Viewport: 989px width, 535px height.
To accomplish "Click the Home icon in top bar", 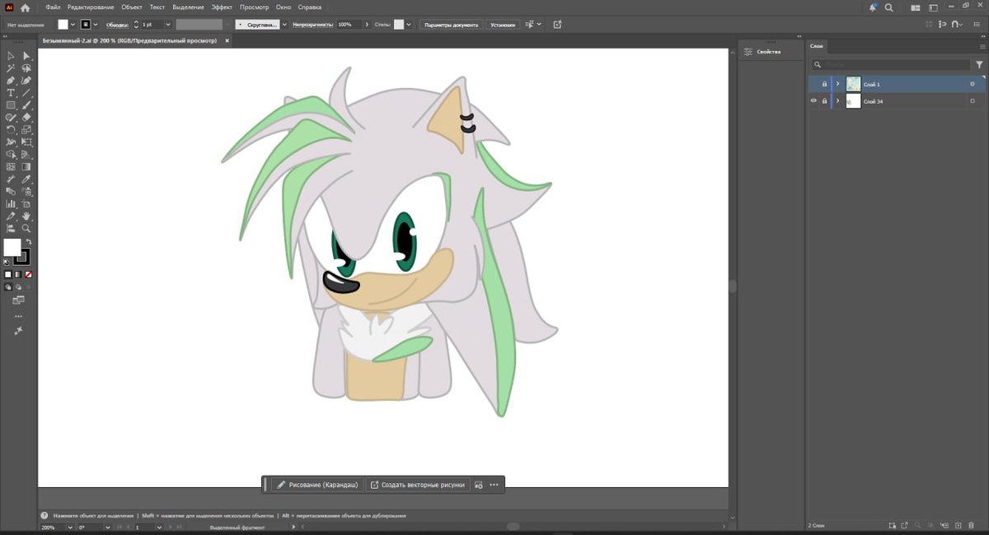I will [x=25, y=7].
